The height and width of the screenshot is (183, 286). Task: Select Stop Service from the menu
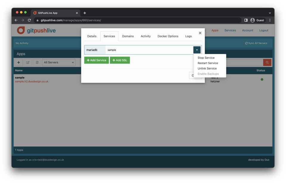pos(206,58)
